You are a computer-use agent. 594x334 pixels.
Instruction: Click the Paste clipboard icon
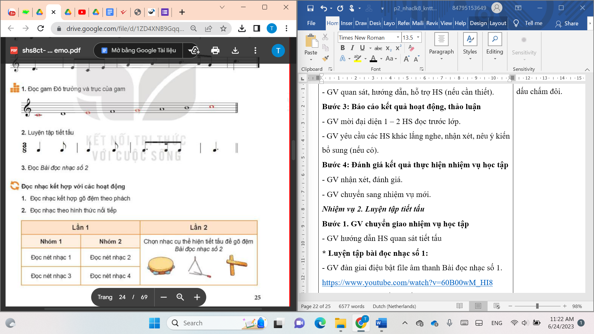tap(311, 41)
